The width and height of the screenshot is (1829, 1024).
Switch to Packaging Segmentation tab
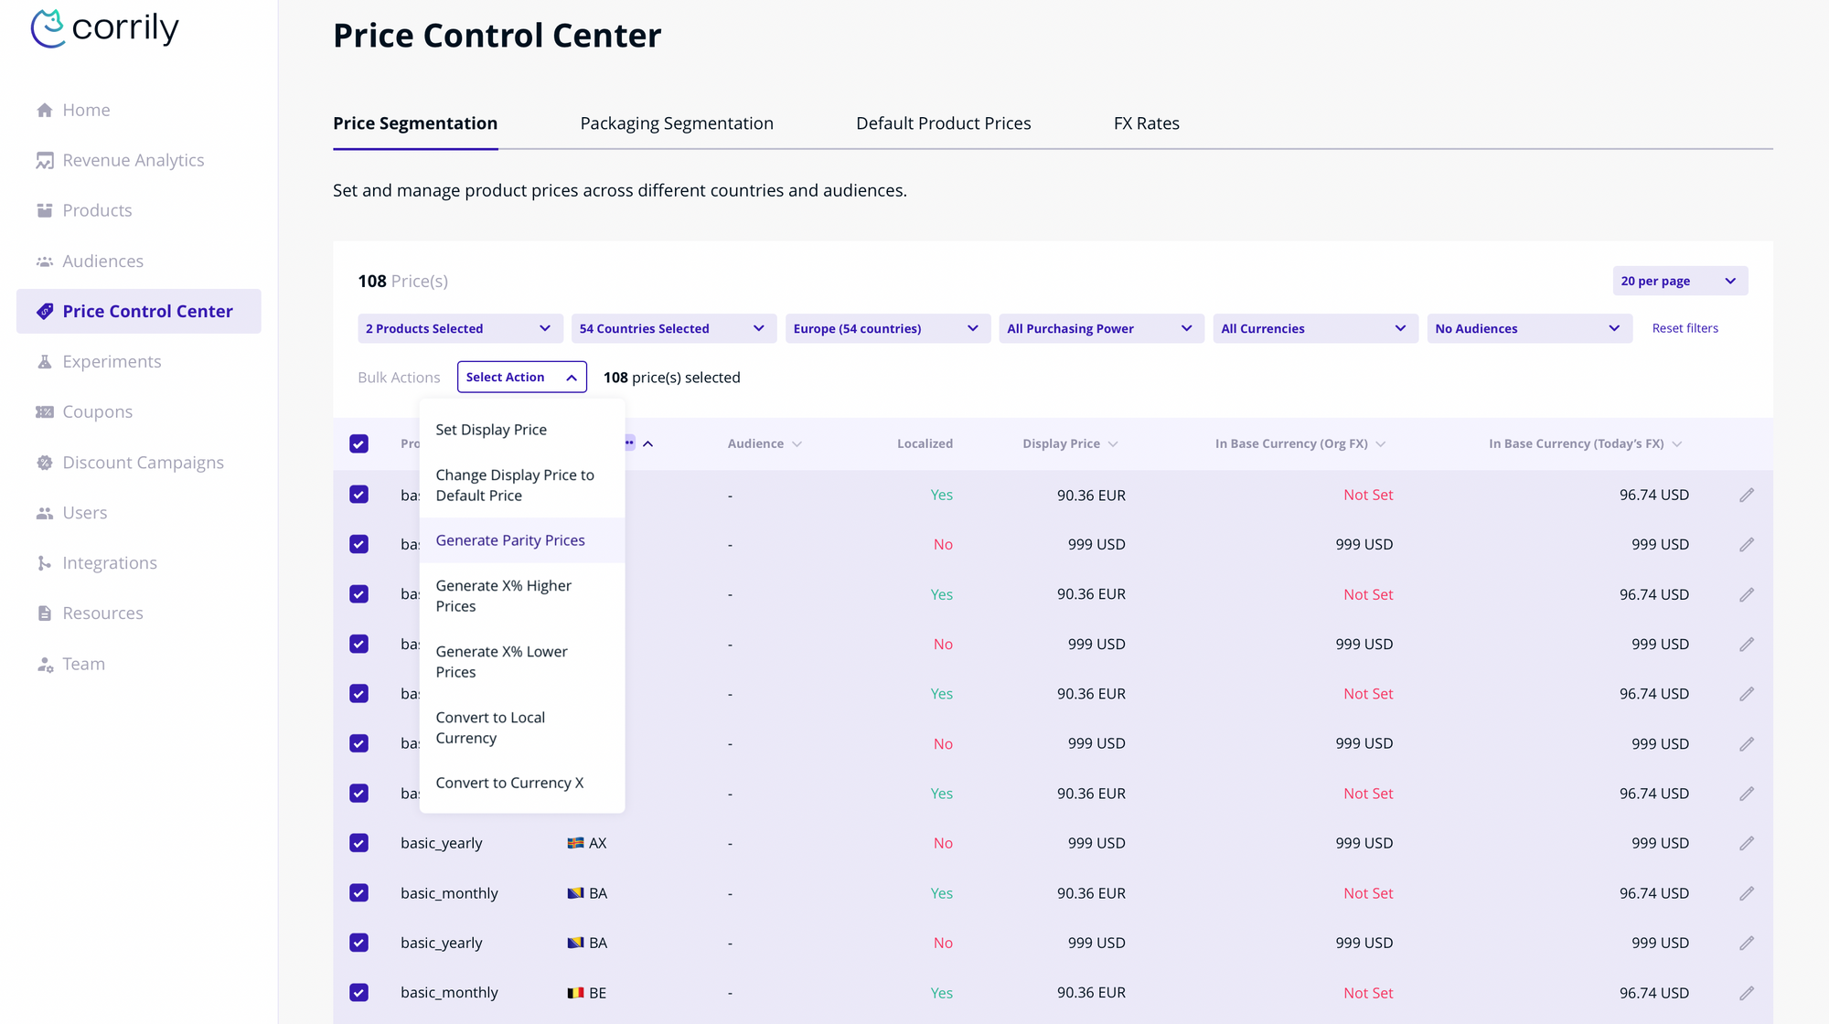pyautogui.click(x=677, y=123)
